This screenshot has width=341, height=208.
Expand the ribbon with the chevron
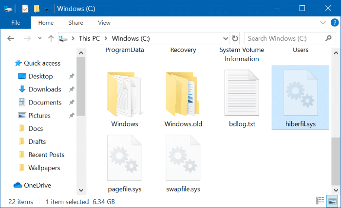tap(323, 22)
